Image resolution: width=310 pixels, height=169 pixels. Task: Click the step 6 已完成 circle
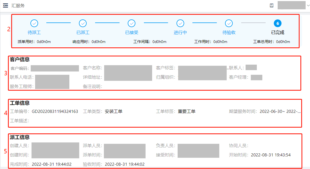pos(278,23)
